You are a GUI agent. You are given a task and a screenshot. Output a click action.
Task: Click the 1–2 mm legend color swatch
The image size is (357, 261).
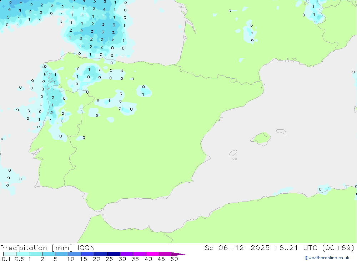tap(36, 254)
